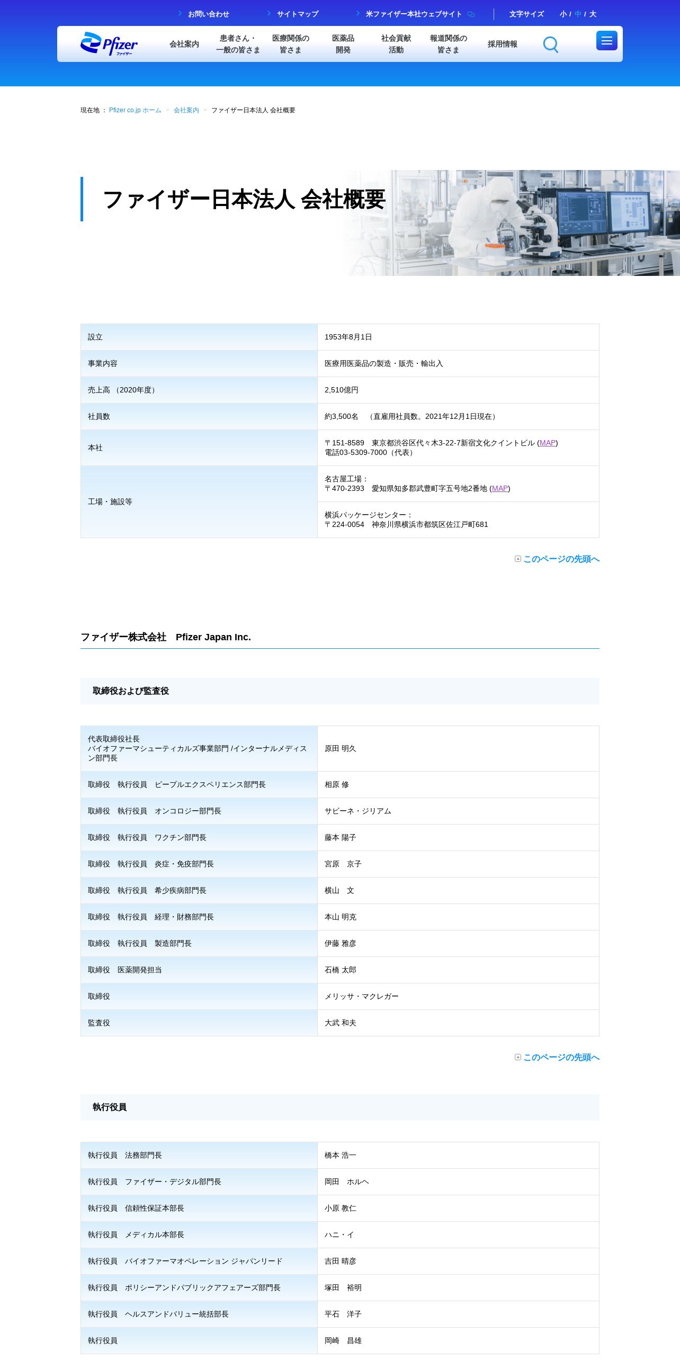Image resolution: width=680 pixels, height=1360 pixels.
Task: Click 執行役員 法務部門長 role cell
Action: (x=199, y=1155)
